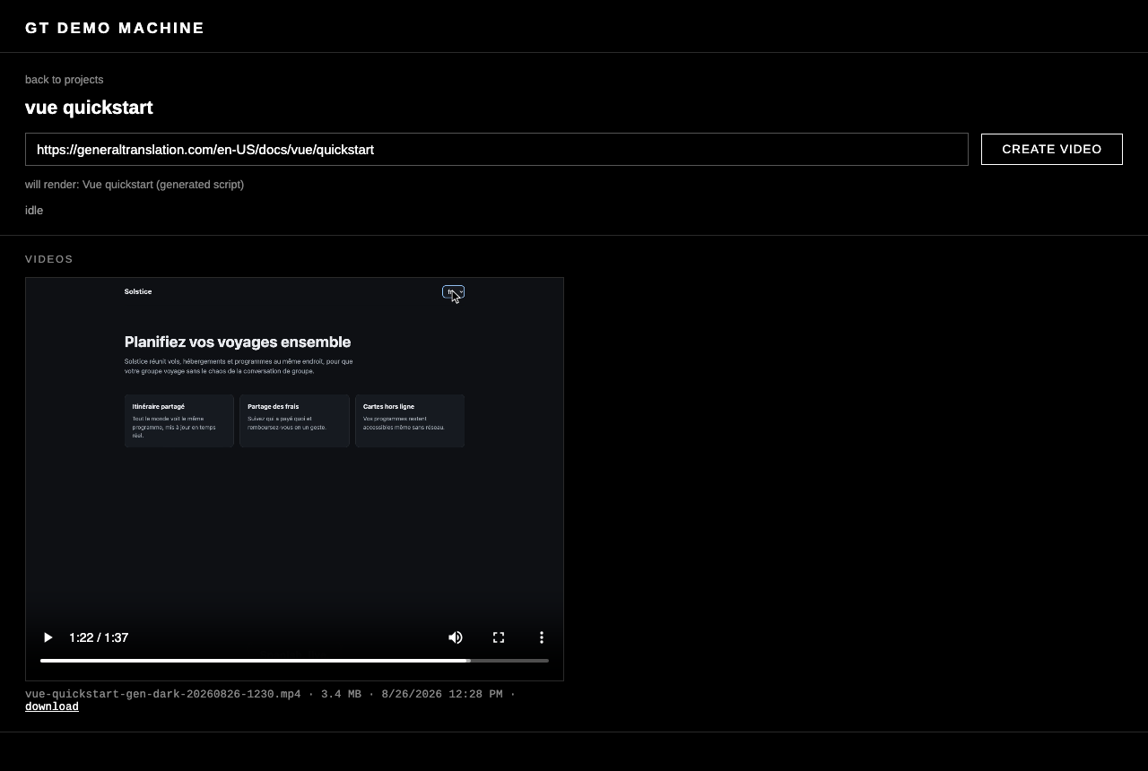Mute the video with speaker icon
The image size is (1148, 771).
click(456, 637)
